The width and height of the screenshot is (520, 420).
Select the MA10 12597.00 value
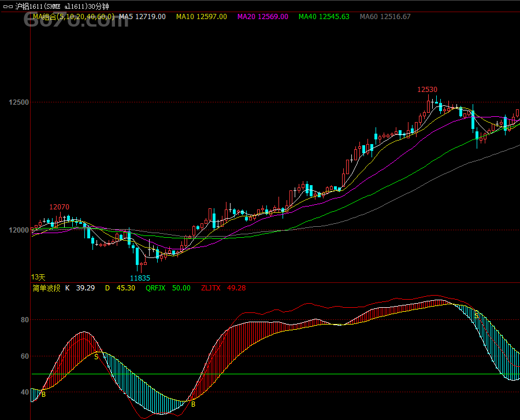point(202,17)
